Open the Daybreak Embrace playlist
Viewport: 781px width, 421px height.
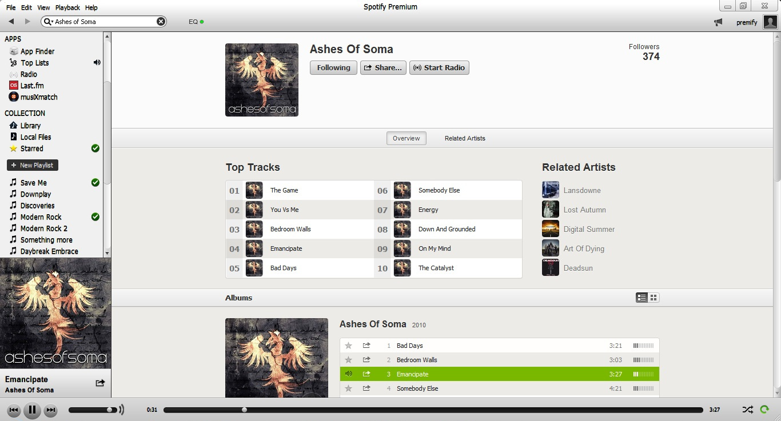[x=49, y=251]
